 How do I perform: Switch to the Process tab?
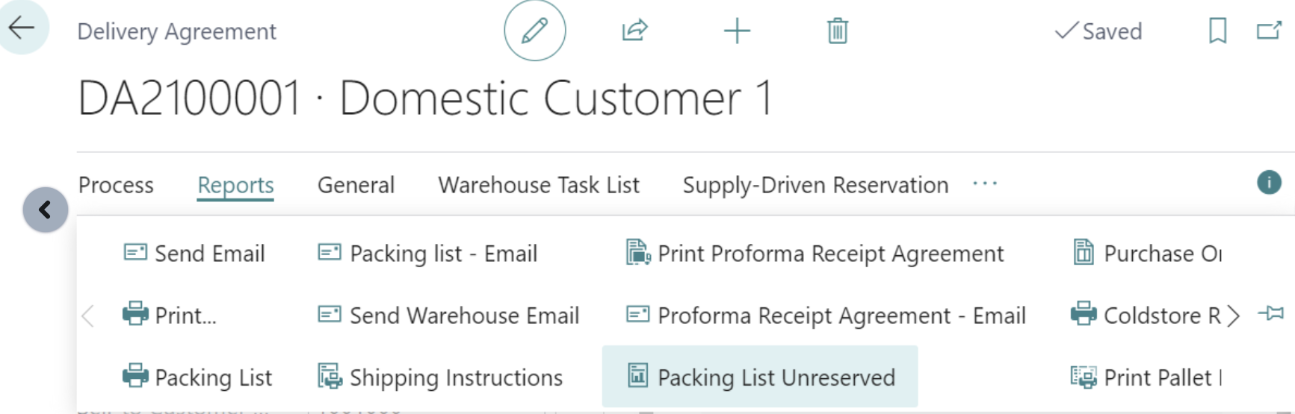point(116,185)
